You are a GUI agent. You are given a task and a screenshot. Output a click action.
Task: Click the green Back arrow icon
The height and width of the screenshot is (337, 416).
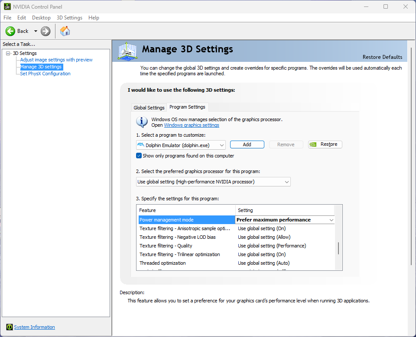(x=10, y=31)
